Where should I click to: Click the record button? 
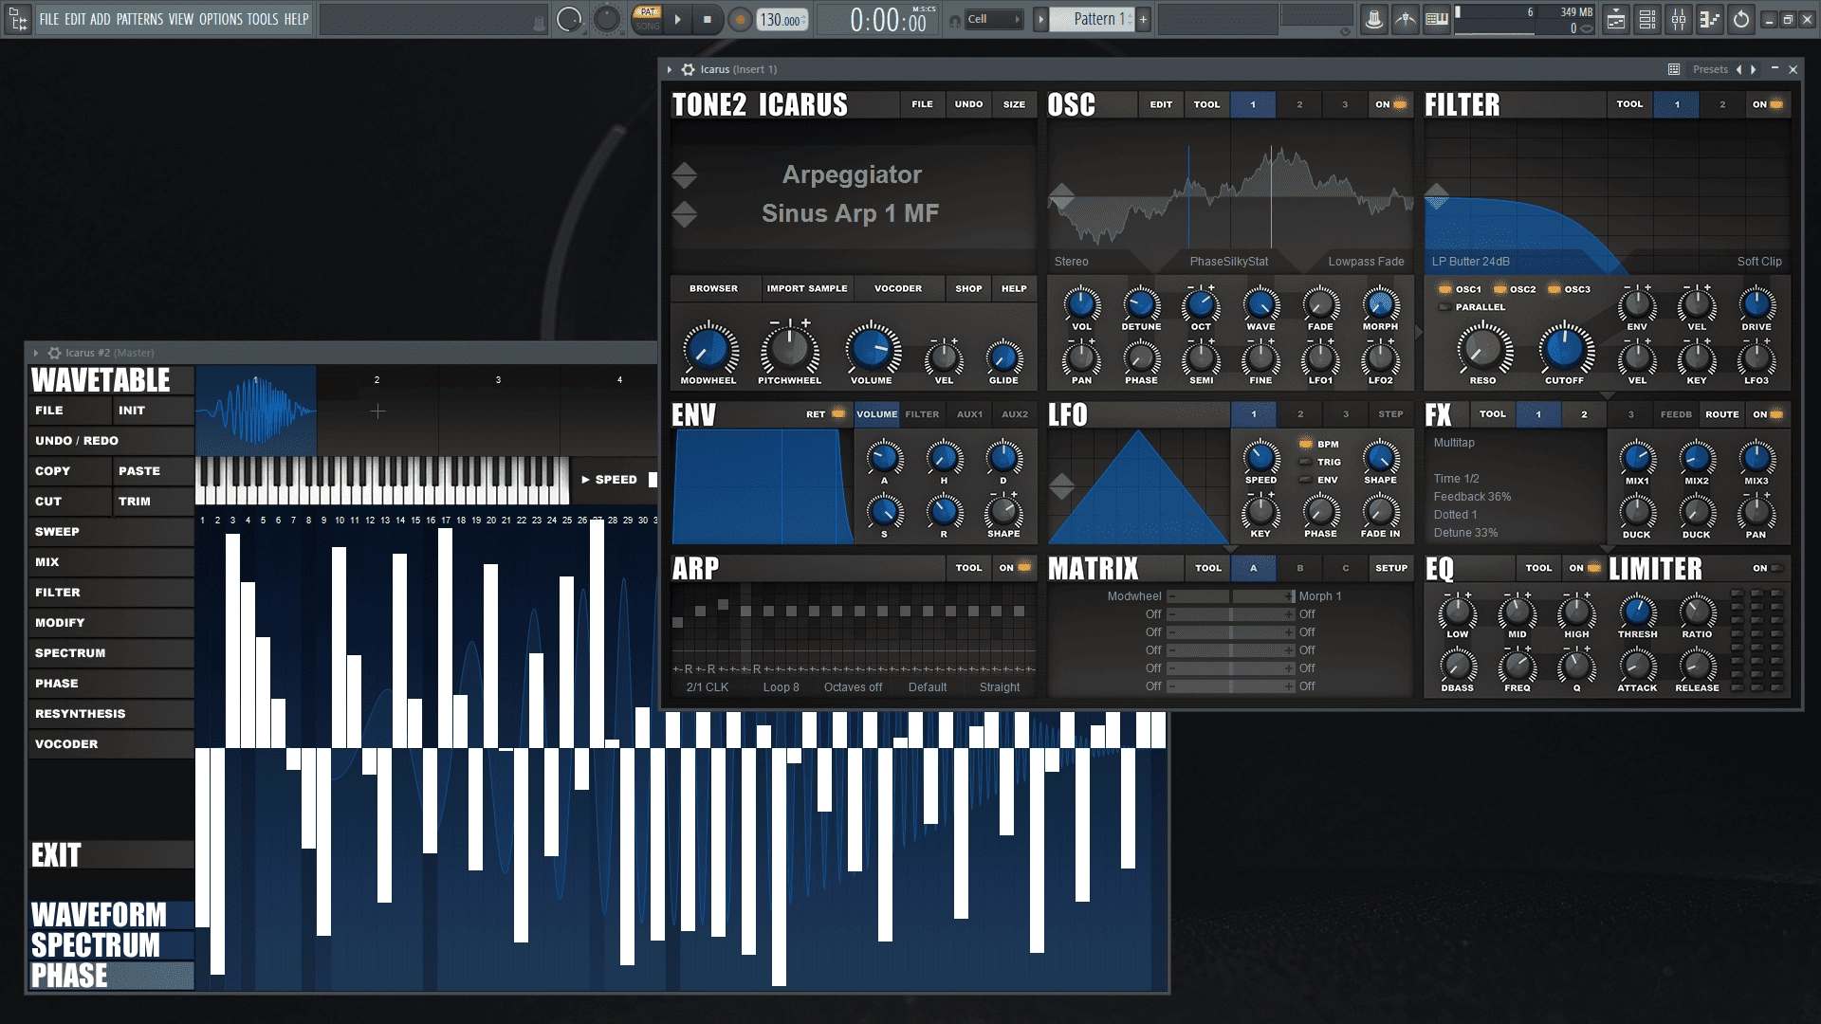740,19
